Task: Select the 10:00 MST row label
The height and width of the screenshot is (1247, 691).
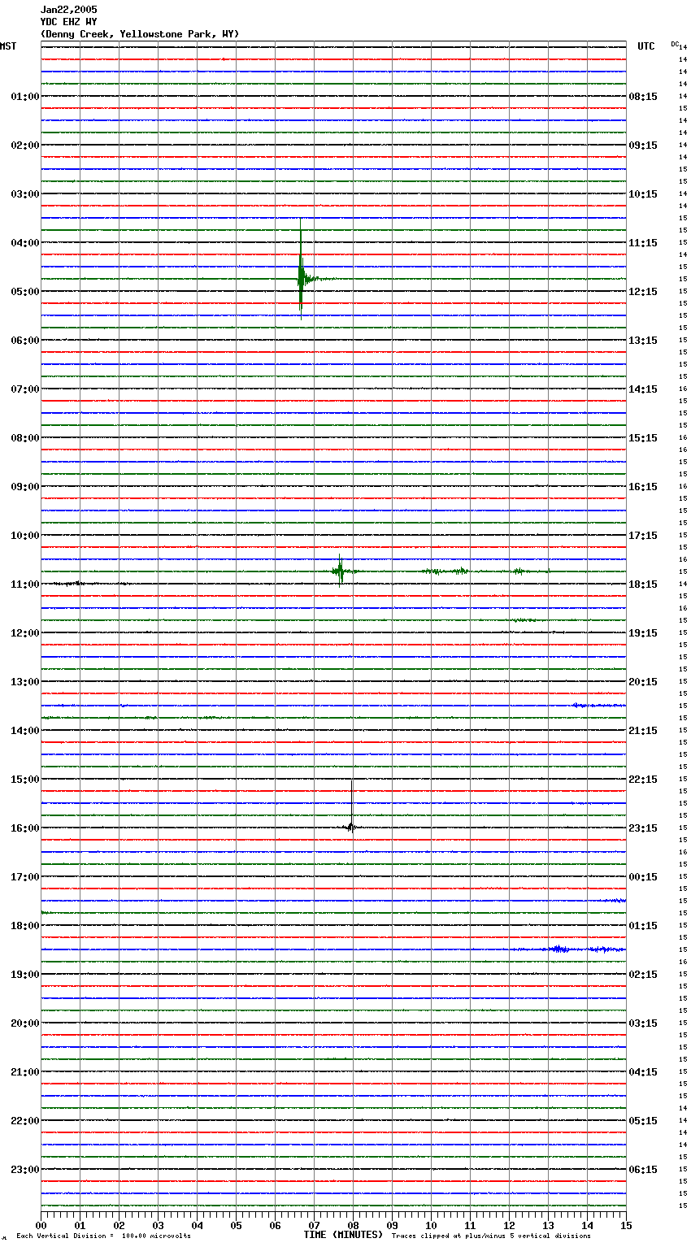Action: pos(25,536)
